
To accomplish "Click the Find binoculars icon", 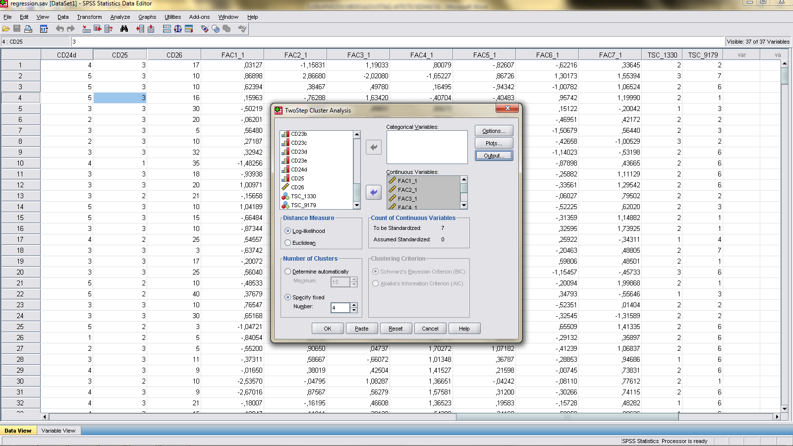I will pyautogui.click(x=124, y=29).
